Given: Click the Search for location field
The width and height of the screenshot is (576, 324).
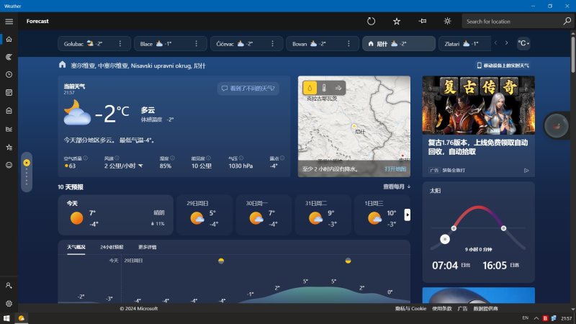Looking at the screenshot, I should [511, 22].
